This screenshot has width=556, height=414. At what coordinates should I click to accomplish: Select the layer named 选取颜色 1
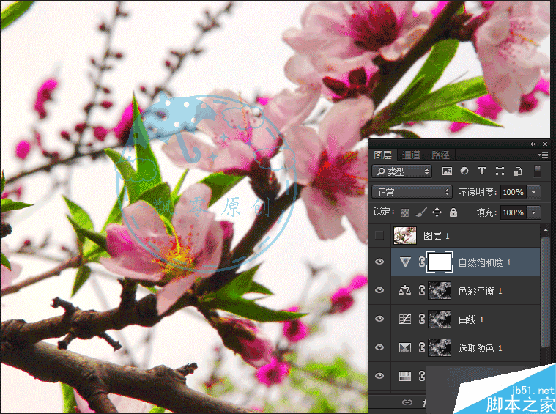480,348
